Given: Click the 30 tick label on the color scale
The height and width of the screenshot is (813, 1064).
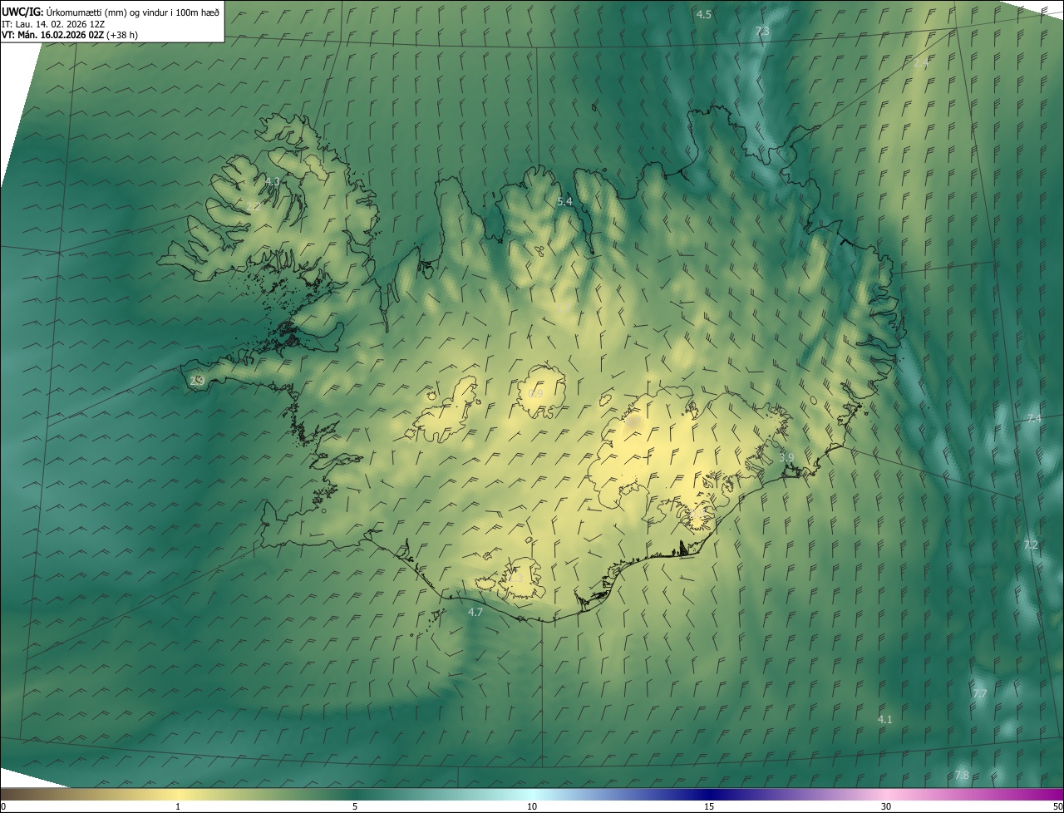Looking at the screenshot, I should [x=886, y=806].
